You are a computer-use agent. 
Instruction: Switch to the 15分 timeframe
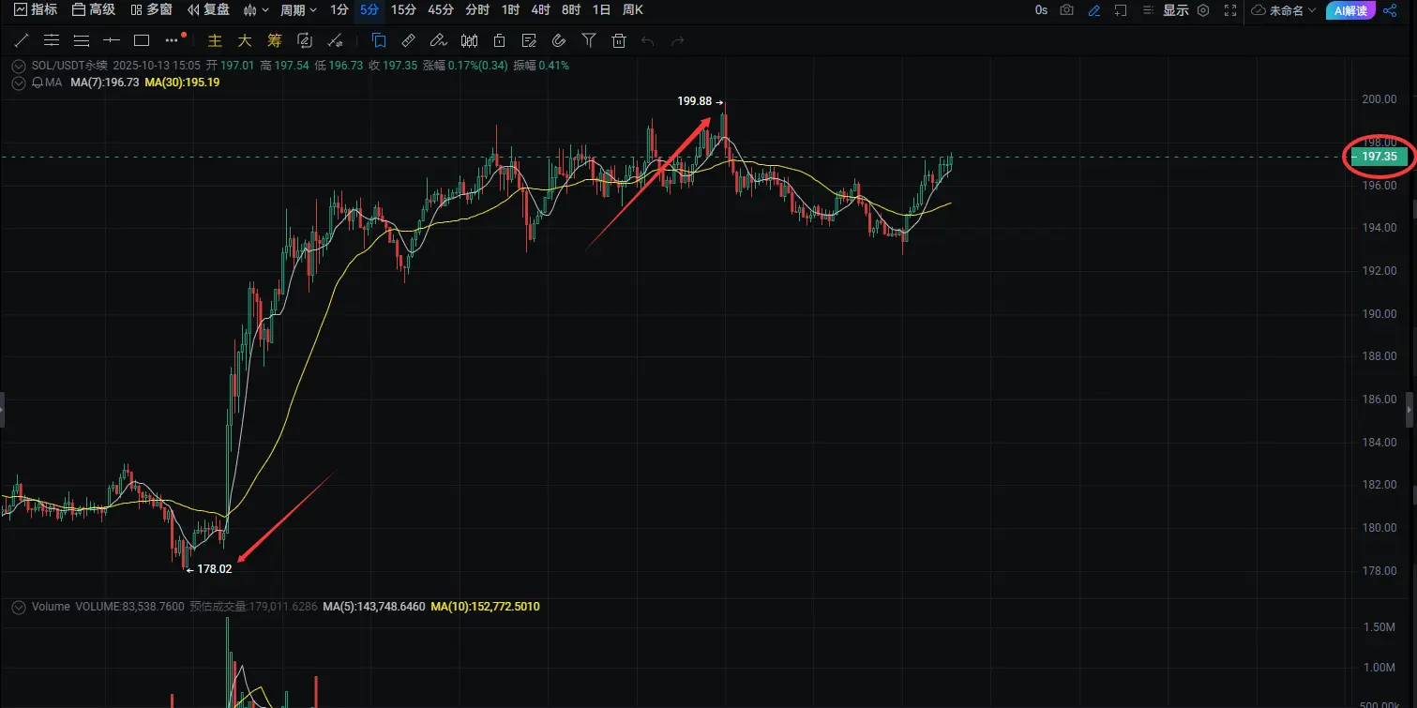click(x=403, y=10)
